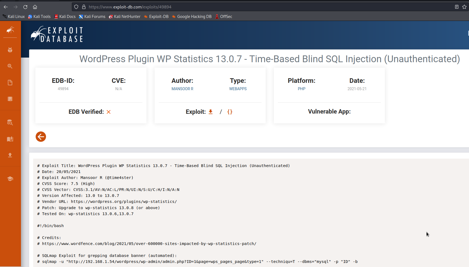
Task: Open Kali Tools bookmark
Action: (x=39, y=17)
